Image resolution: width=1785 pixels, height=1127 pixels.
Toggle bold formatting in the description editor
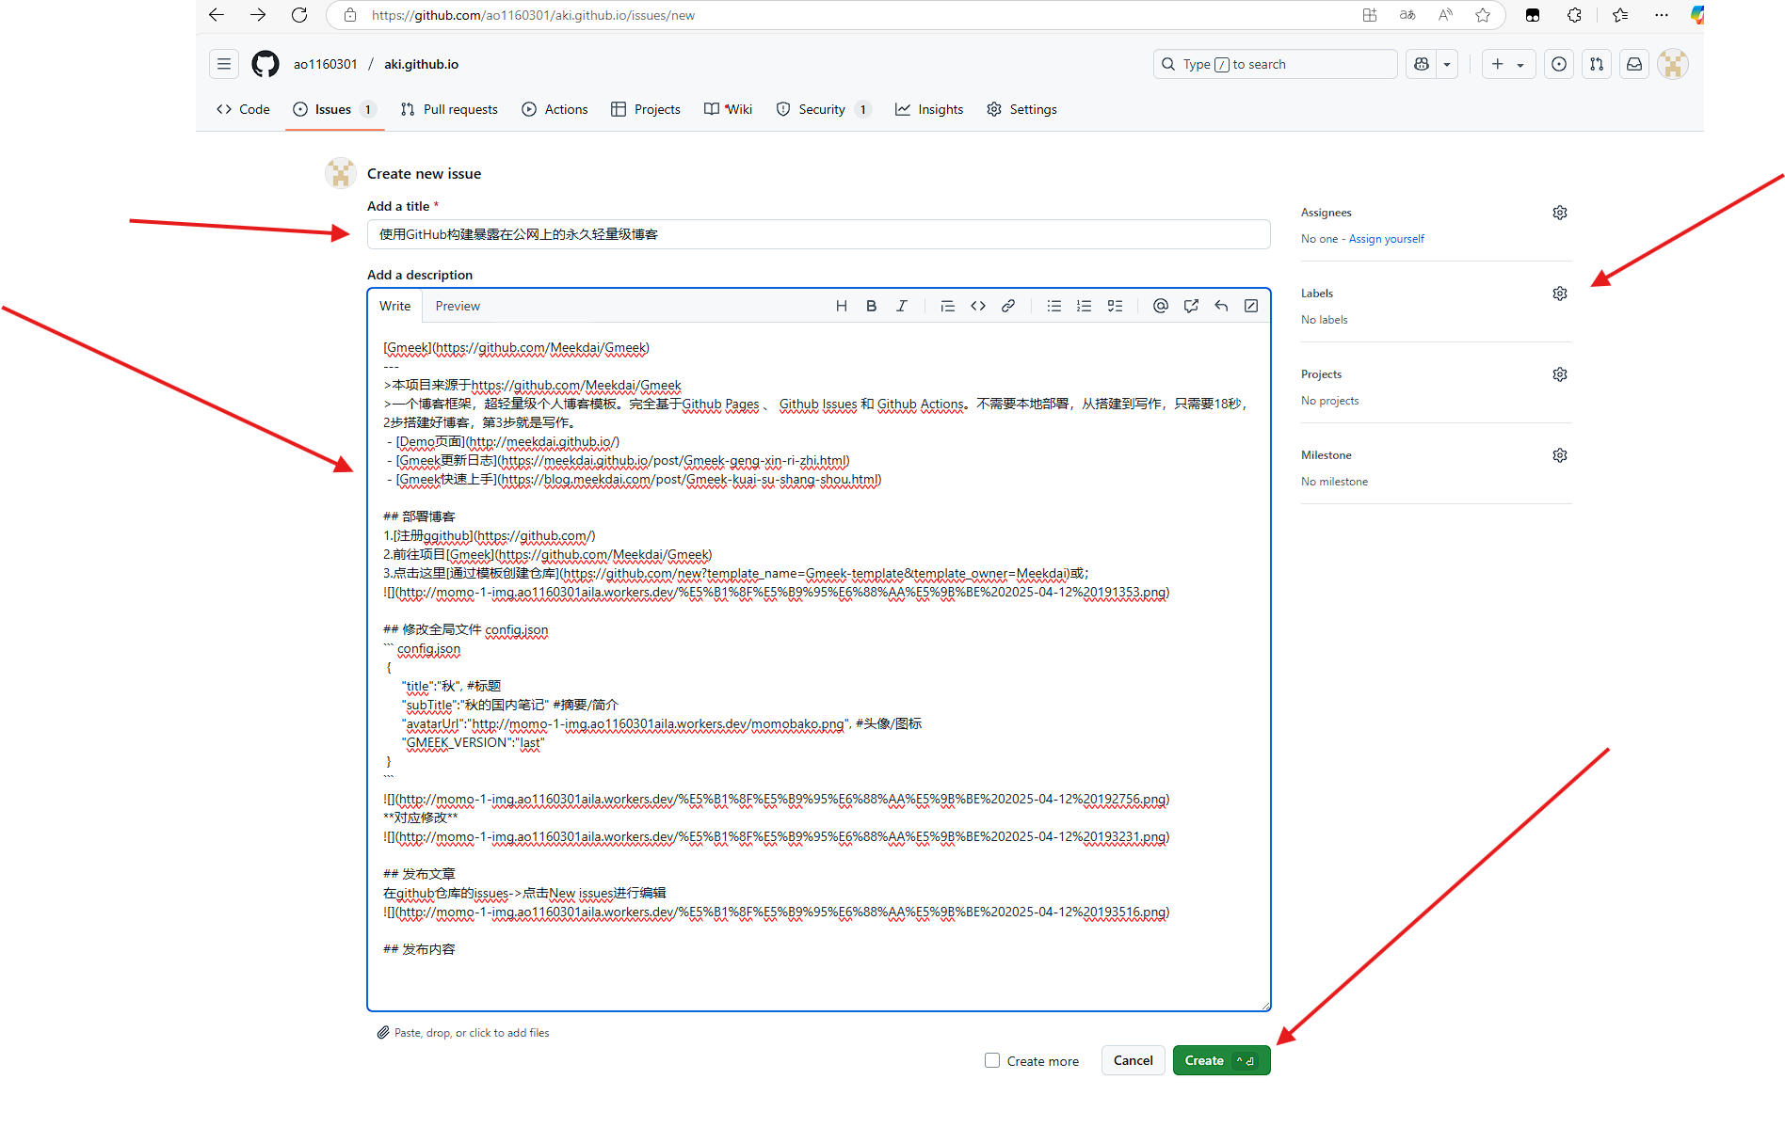point(871,306)
